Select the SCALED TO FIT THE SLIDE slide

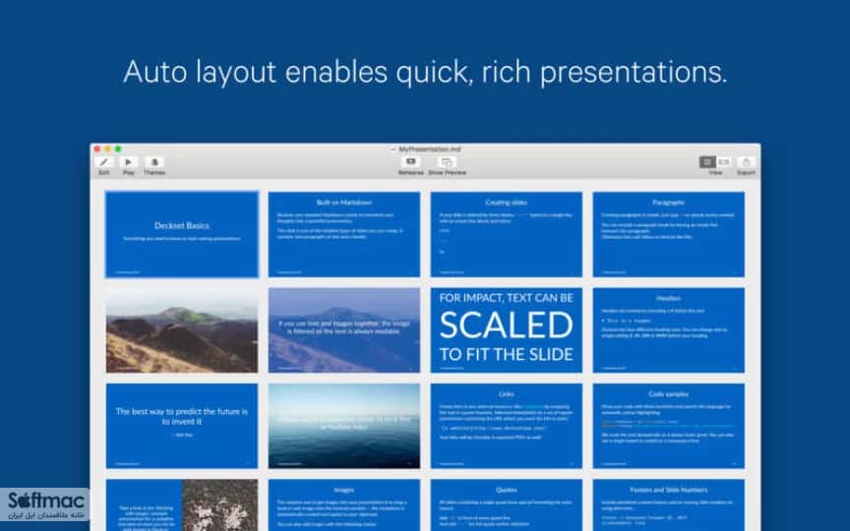pos(507,330)
